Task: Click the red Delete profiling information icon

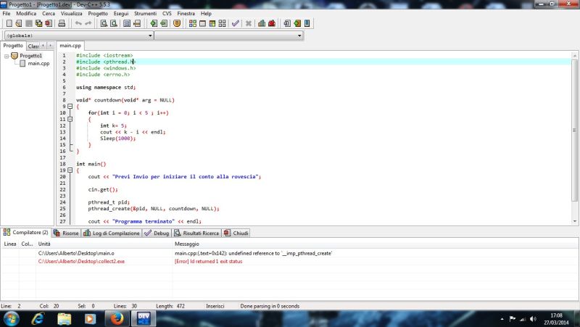Action: (272, 23)
